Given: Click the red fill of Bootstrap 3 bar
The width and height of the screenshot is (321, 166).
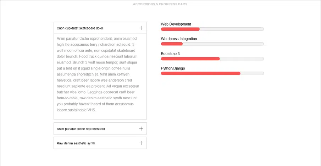Looking at the screenshot, I should 190,59.
